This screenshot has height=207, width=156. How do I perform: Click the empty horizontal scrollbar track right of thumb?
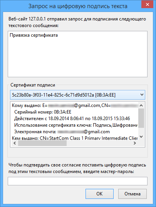[x=99, y=143]
